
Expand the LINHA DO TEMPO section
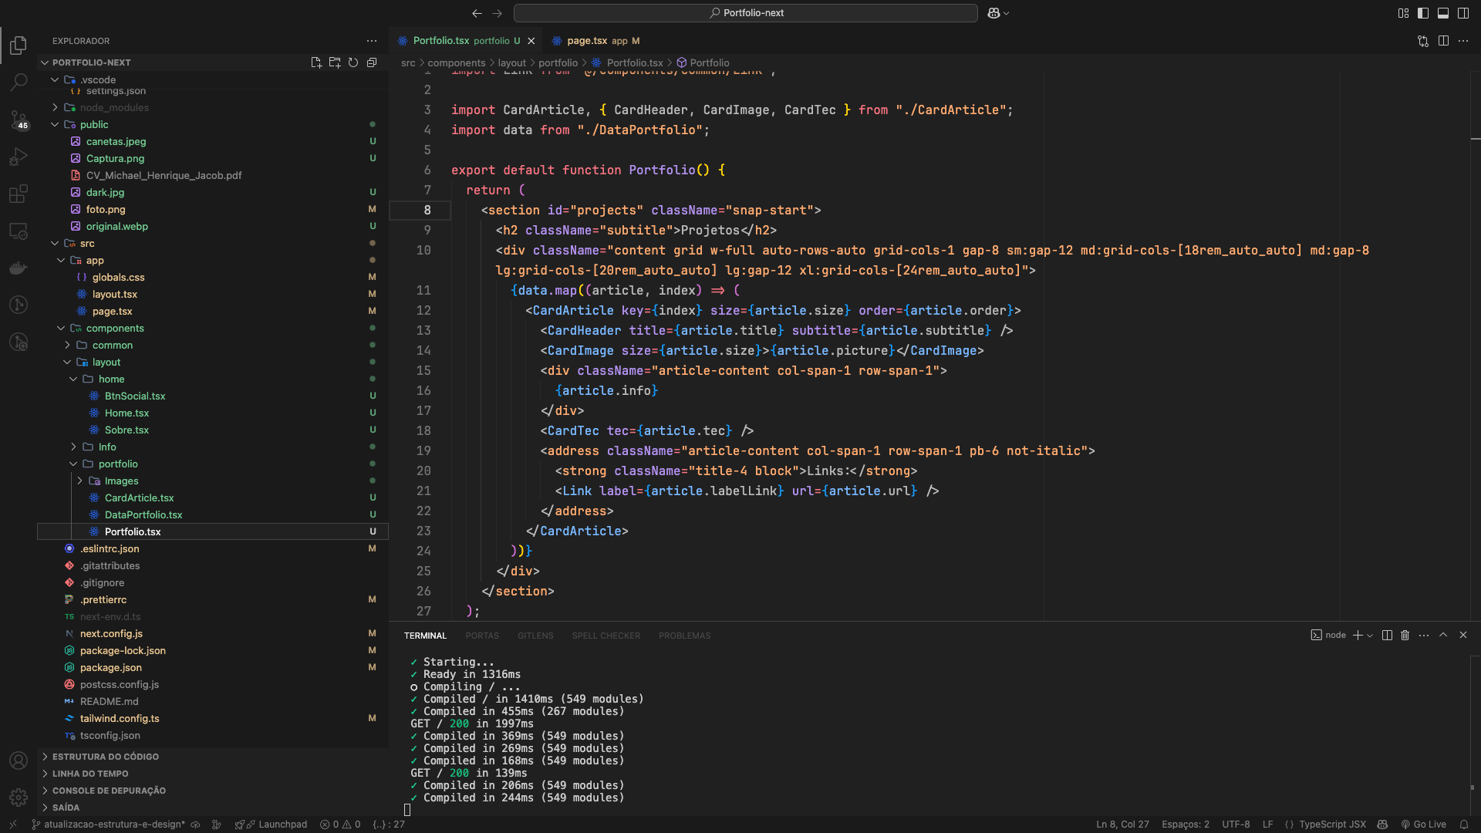tap(90, 774)
